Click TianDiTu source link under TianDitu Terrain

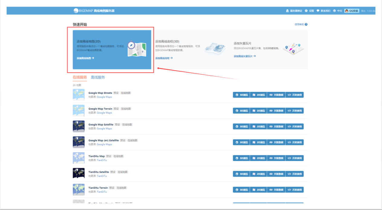[x=102, y=192]
